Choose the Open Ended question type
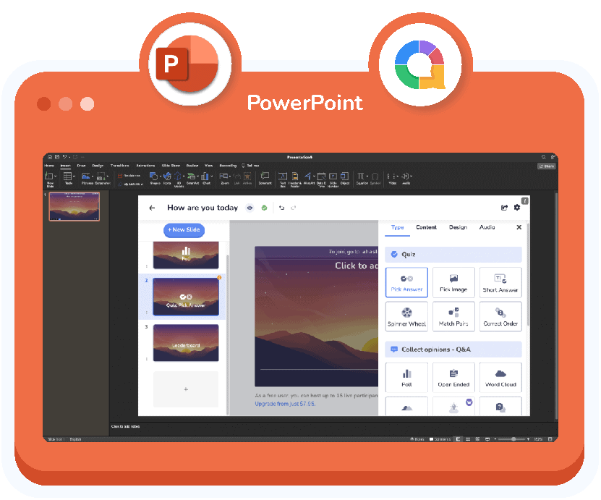Image resolution: width=601 pixels, height=500 pixels. (453, 377)
